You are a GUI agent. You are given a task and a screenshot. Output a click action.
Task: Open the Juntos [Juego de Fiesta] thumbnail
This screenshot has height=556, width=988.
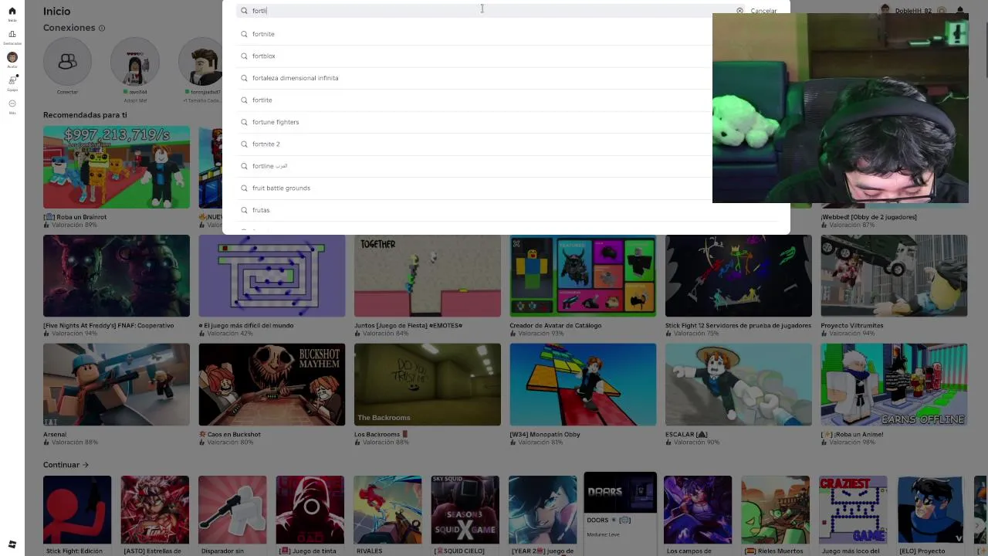pos(428,276)
